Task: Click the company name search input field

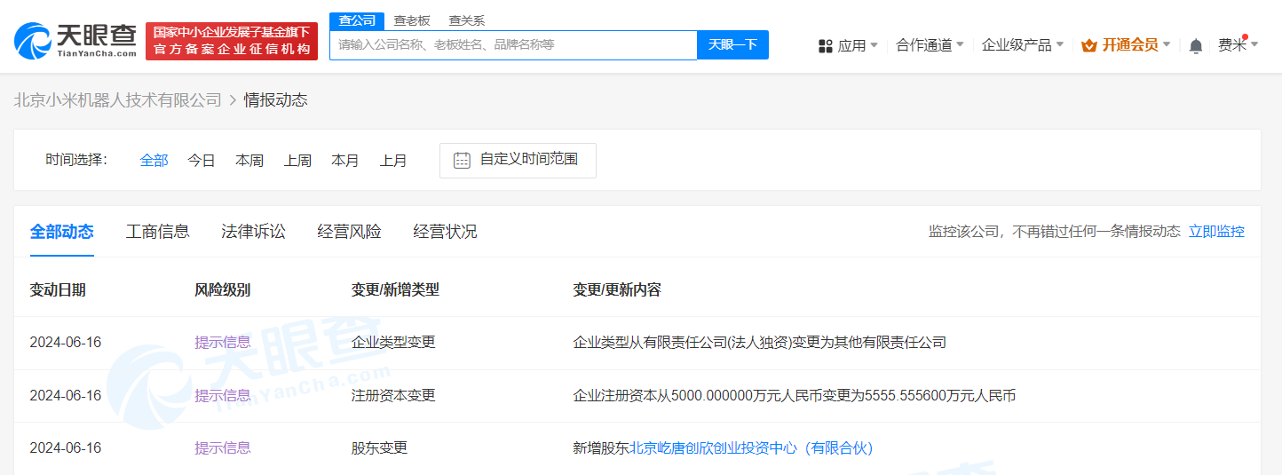Action: [x=513, y=45]
